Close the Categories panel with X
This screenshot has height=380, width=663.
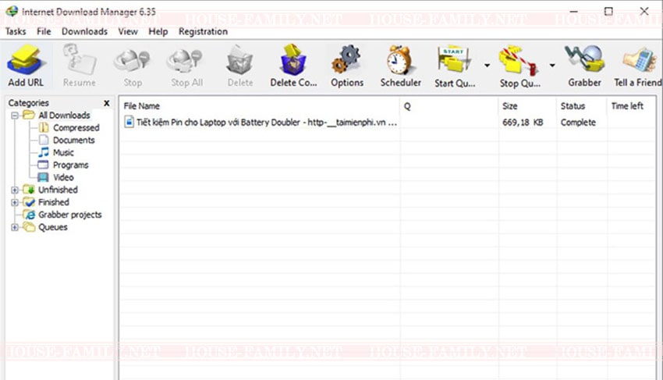(x=107, y=103)
